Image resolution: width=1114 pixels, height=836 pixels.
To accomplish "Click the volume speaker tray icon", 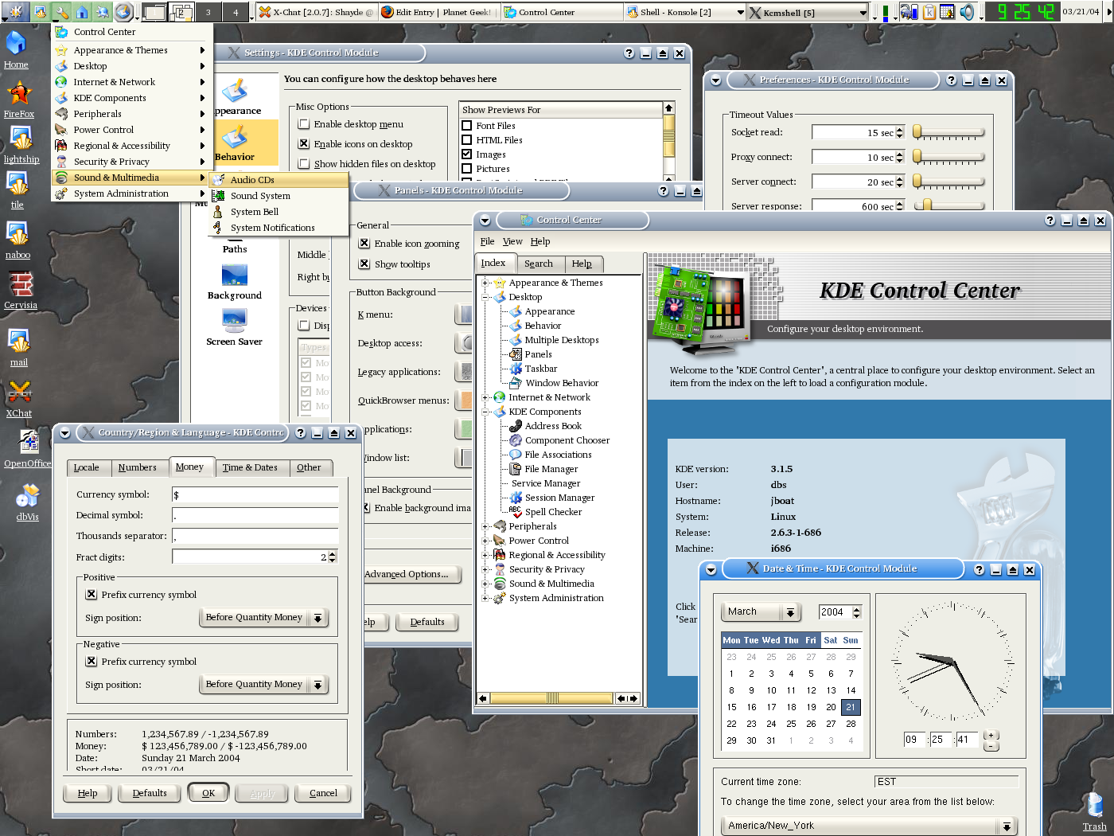I will [967, 12].
